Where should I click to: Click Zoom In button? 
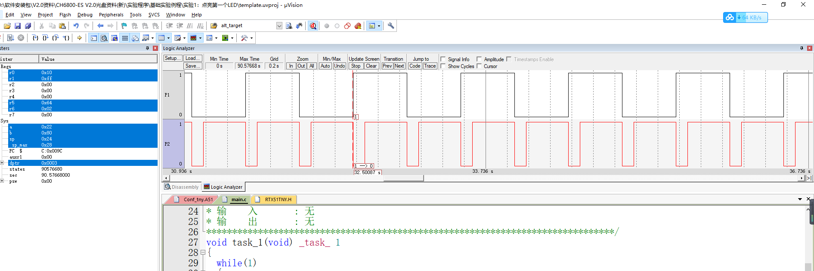291,66
